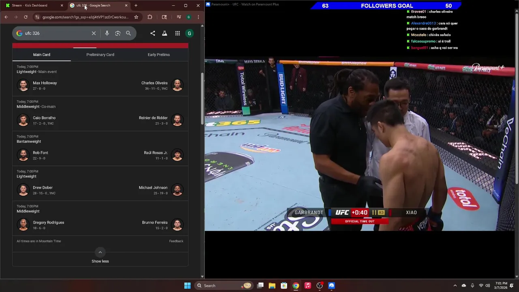Clear the ufc 326 search text
The width and height of the screenshot is (519, 292).
tap(94, 33)
